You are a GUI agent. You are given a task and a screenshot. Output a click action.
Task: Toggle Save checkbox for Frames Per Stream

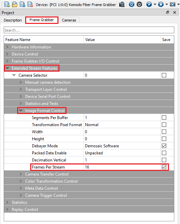pyautogui.click(x=164, y=167)
